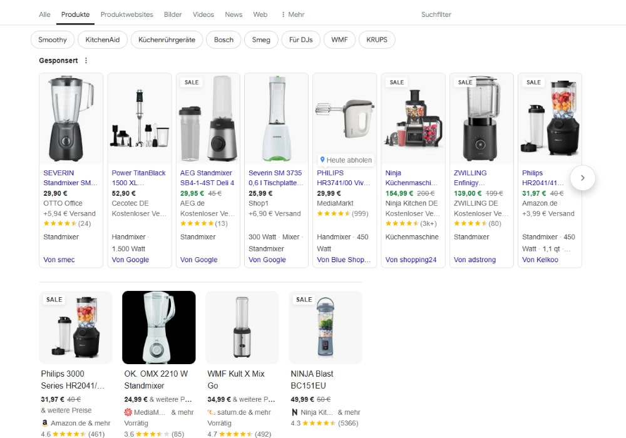Click the Von Kelkoo link
626x438 pixels.
click(x=540, y=260)
